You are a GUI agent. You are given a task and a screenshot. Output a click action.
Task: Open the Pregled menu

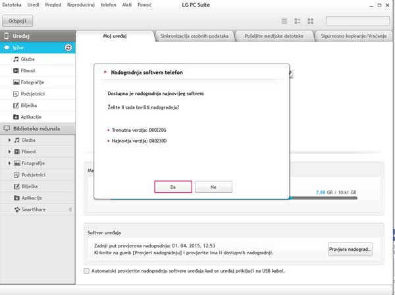pos(53,5)
